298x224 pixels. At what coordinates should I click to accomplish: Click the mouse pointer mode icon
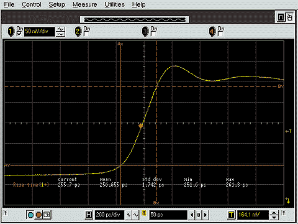click(290, 17)
